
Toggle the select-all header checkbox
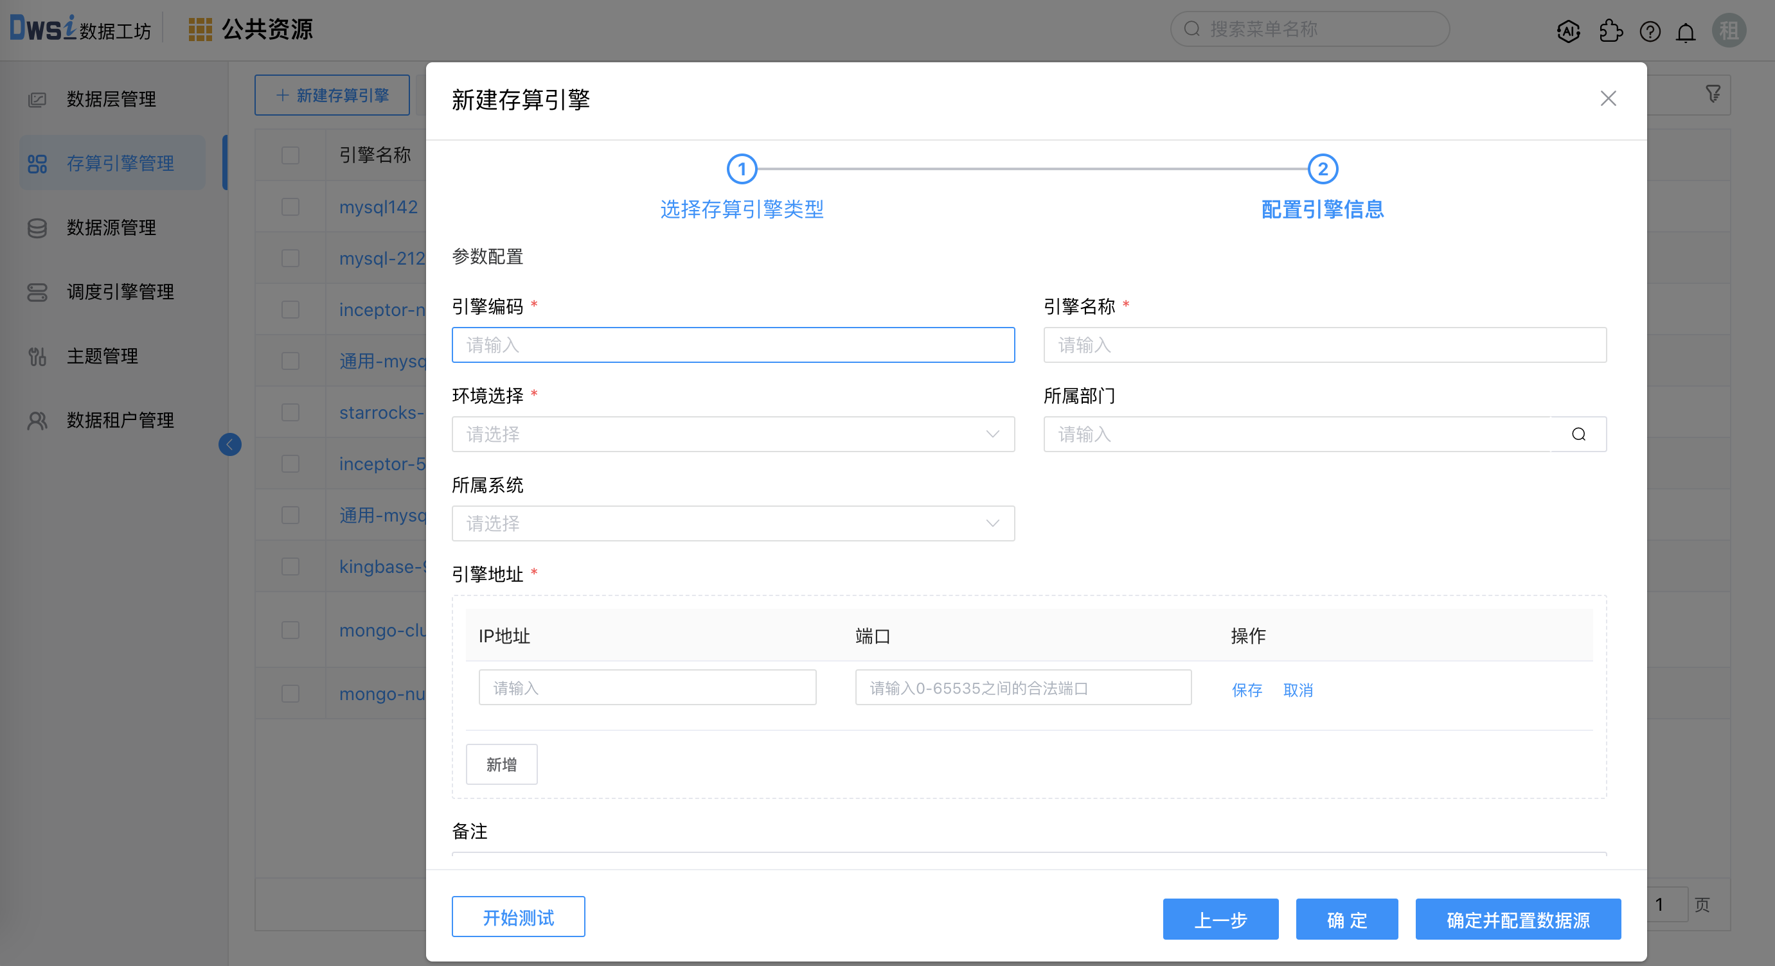click(x=290, y=155)
